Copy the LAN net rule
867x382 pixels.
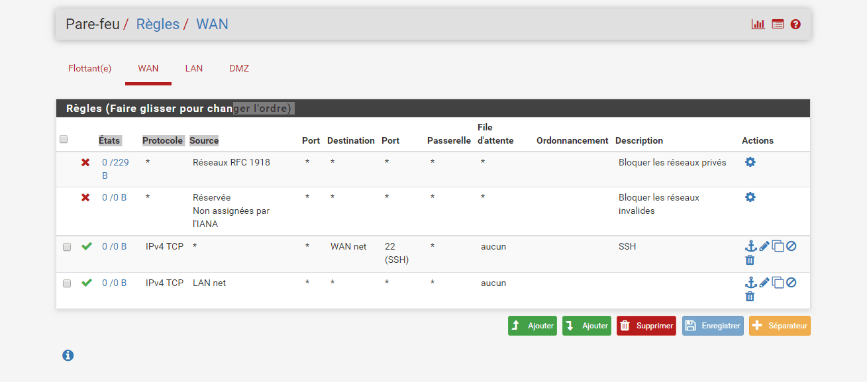(x=778, y=283)
